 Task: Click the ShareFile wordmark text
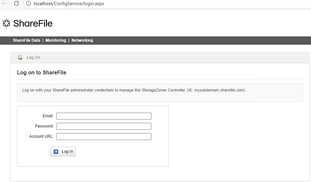tap(33, 23)
